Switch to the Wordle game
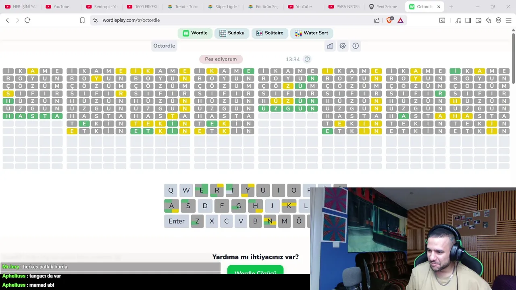Image resolution: width=516 pixels, height=290 pixels. coord(195,33)
